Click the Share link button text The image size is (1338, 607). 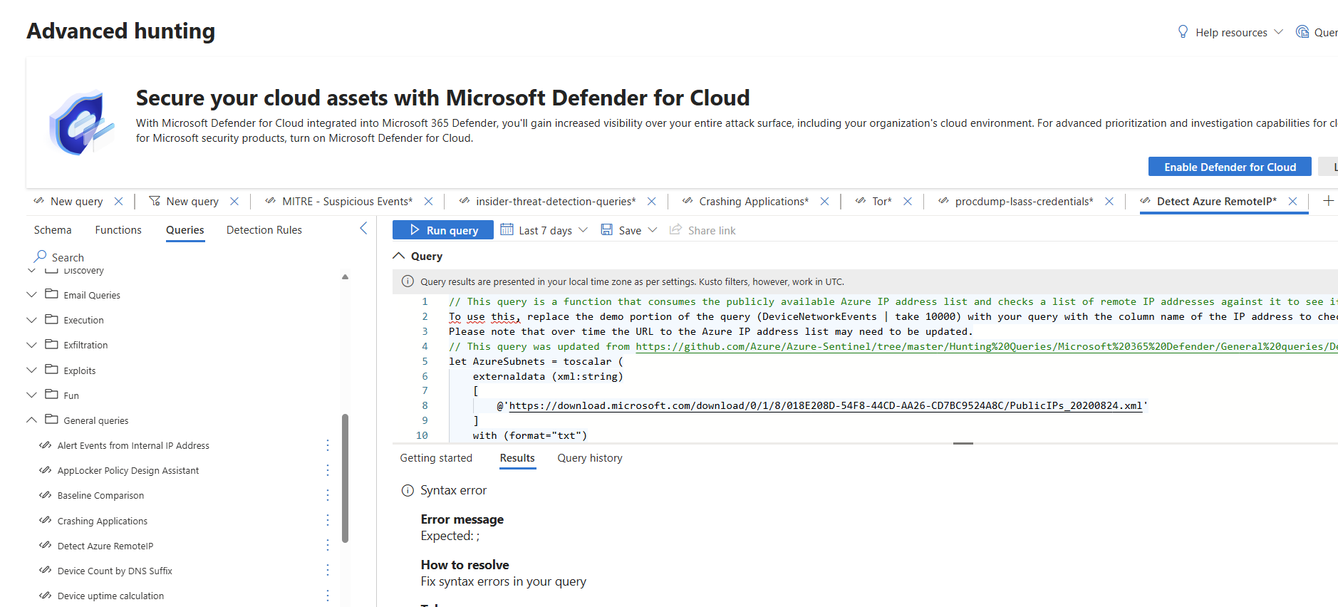click(x=712, y=230)
